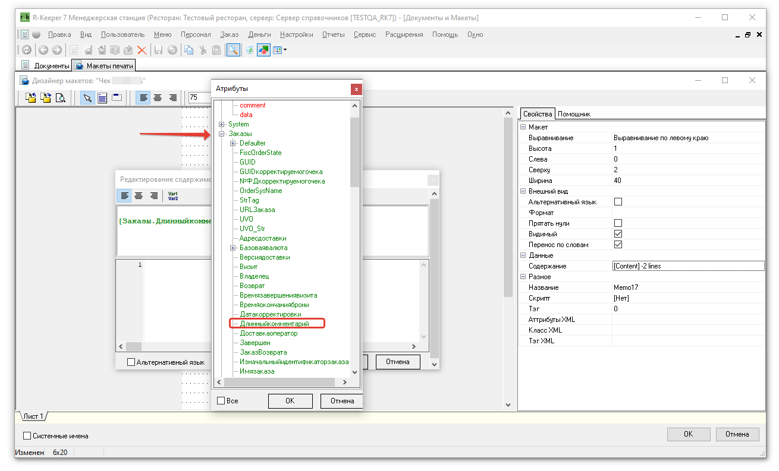Click OK in the Атрибуты dialog
This screenshot has height=471, width=779.
(x=290, y=401)
